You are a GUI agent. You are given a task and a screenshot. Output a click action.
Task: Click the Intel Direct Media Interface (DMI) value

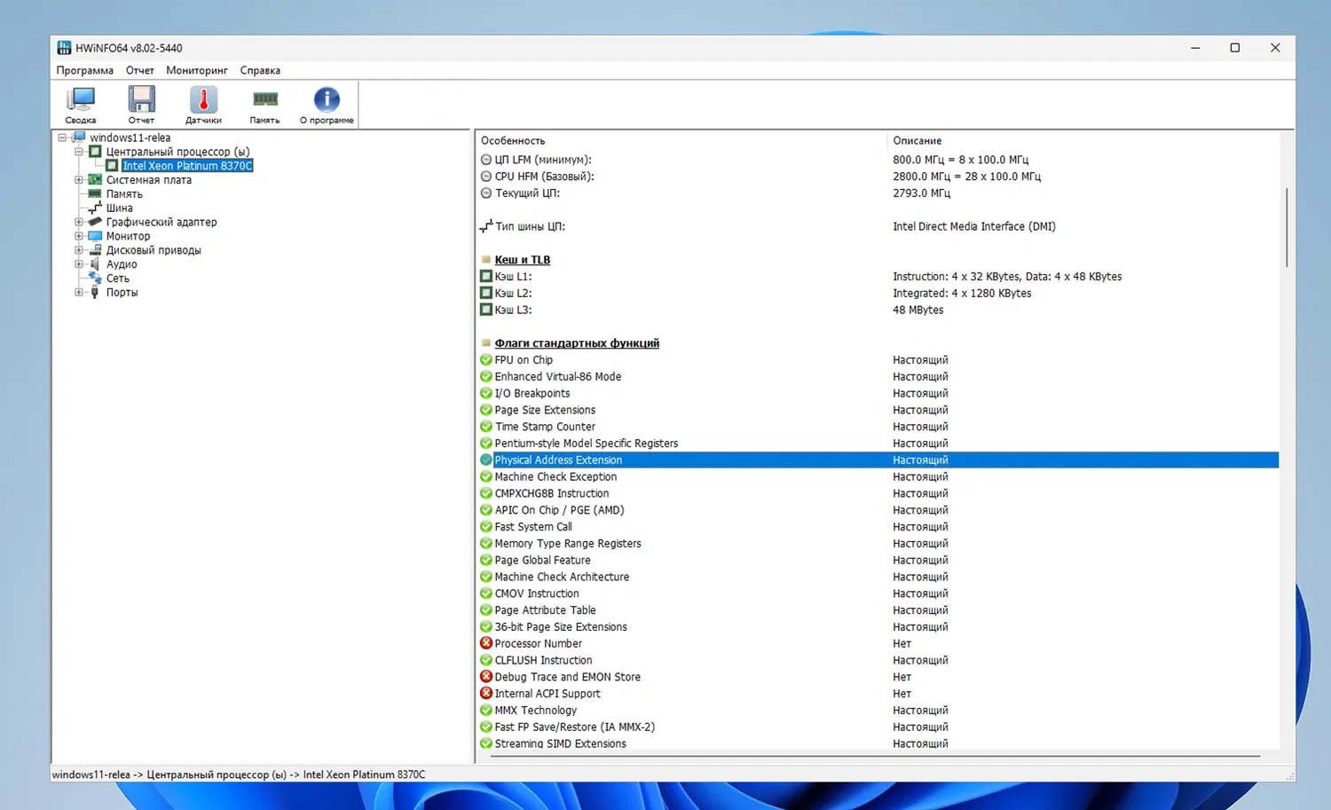974,227
